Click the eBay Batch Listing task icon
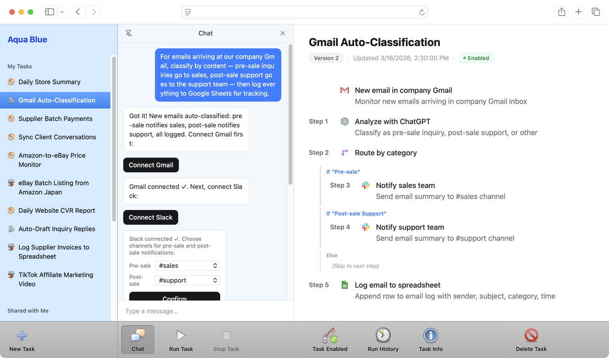The width and height of the screenshot is (609, 358). click(x=11, y=183)
